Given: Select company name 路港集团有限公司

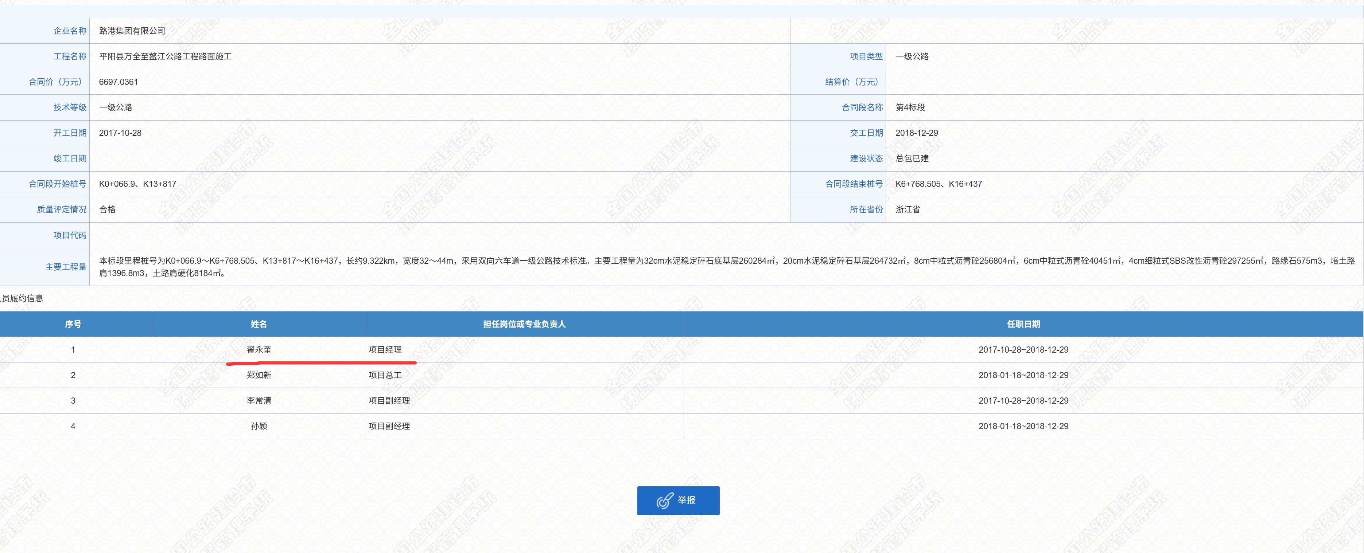Looking at the screenshot, I should coord(132,31).
